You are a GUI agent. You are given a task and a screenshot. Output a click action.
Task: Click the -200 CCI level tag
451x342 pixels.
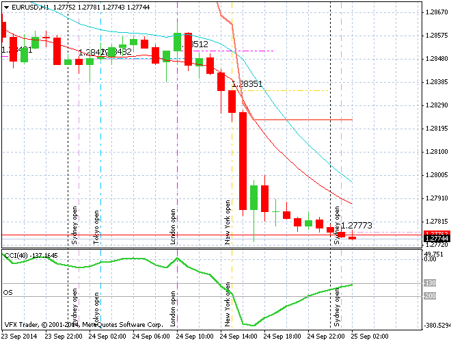pos(430,296)
